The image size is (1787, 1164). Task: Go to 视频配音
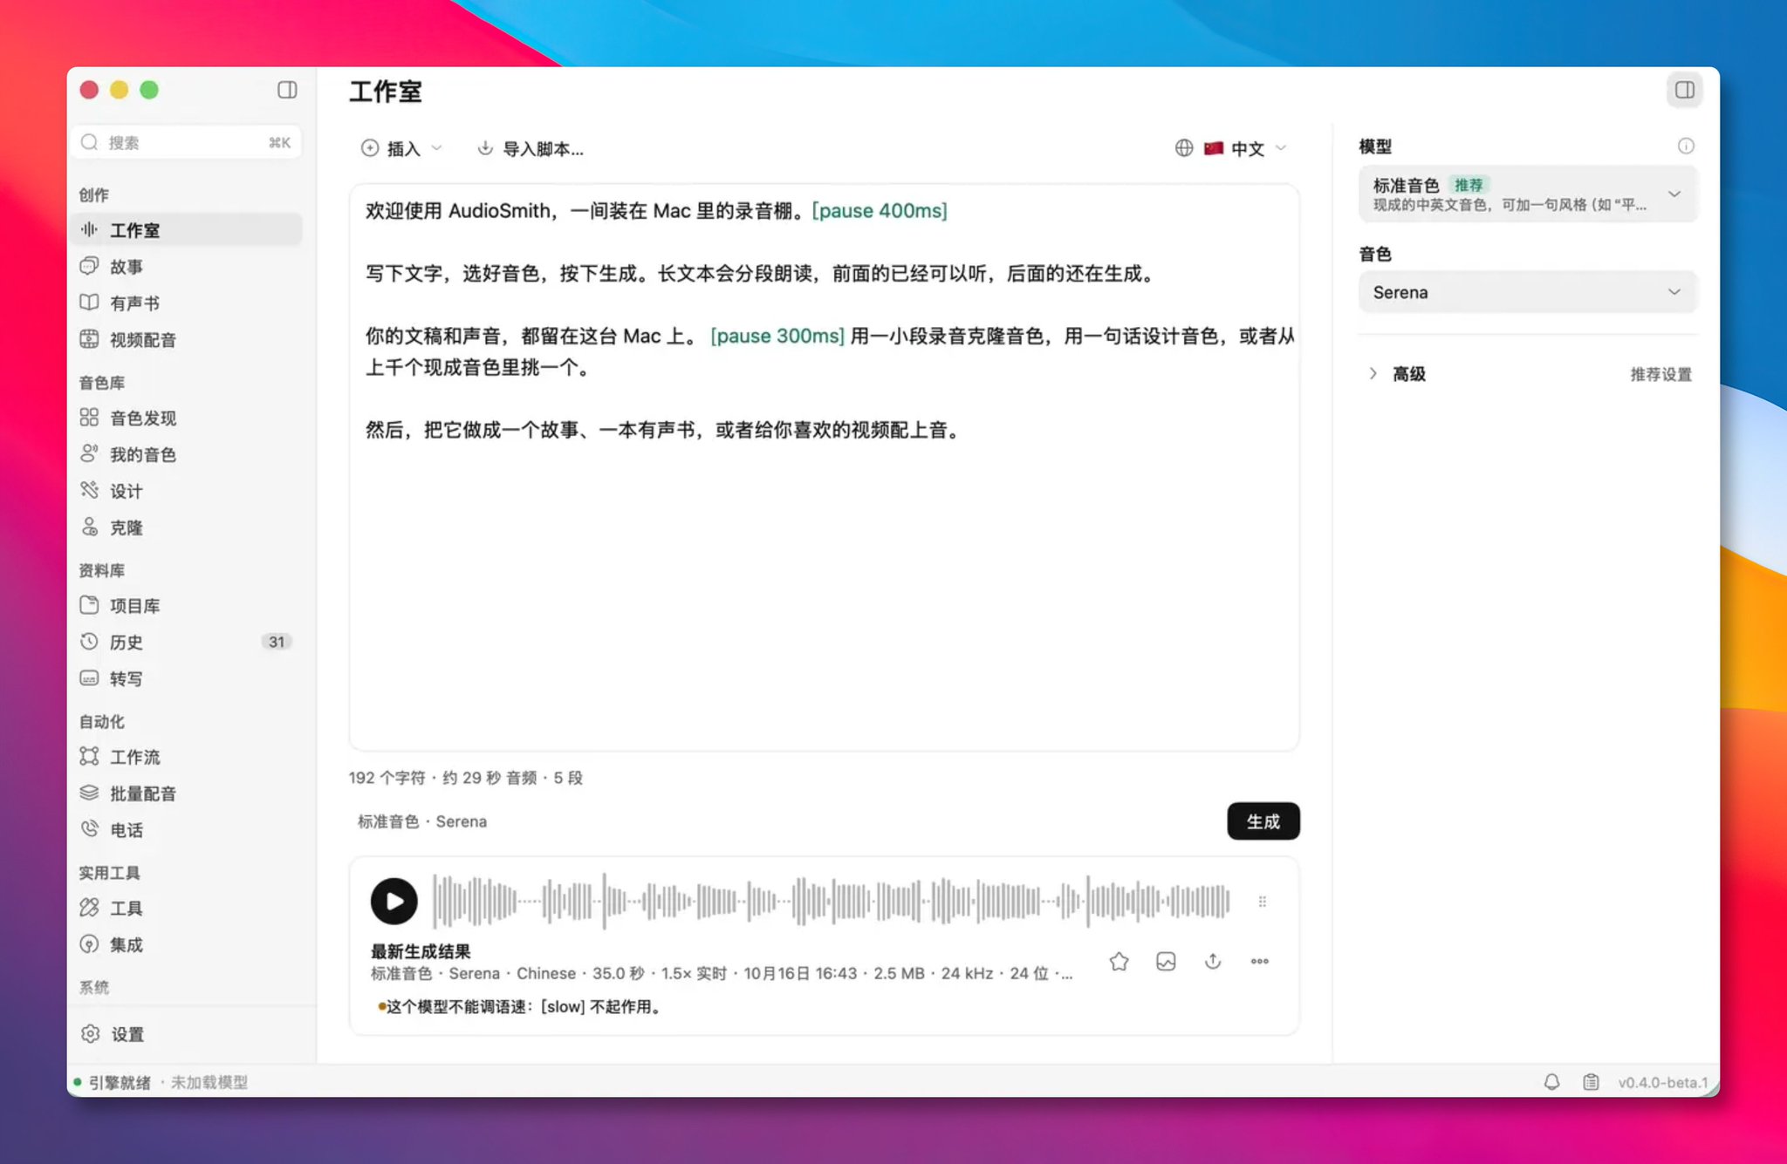(x=188, y=340)
